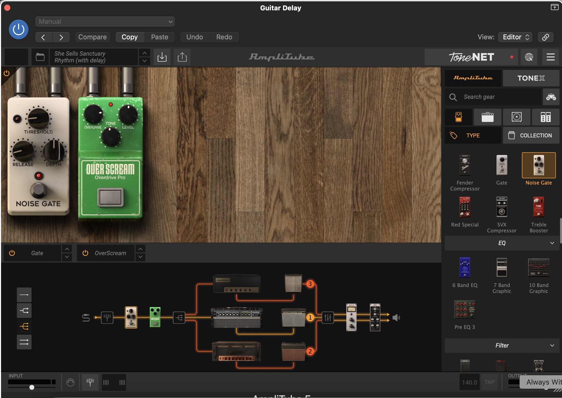This screenshot has width=562, height=398.
Task: Click the Noise Gate THRESHOLD knob
Action: (x=39, y=118)
